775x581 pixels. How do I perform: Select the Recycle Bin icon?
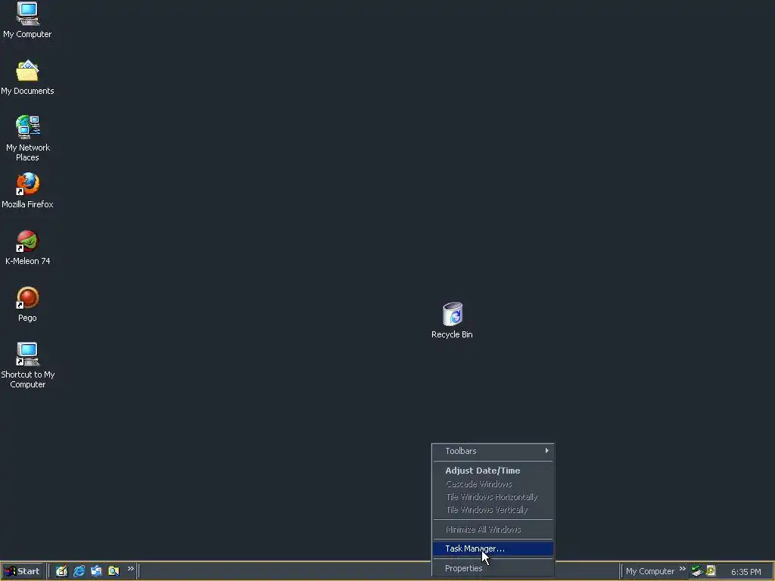point(453,314)
